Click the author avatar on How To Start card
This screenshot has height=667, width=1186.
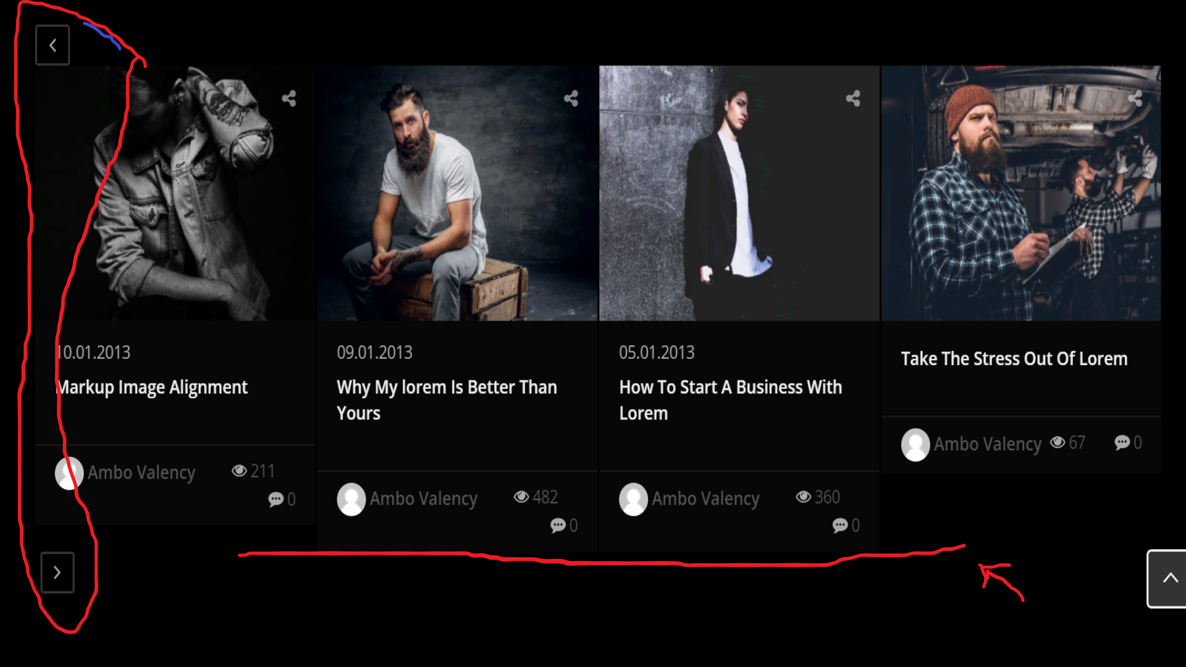click(x=633, y=499)
